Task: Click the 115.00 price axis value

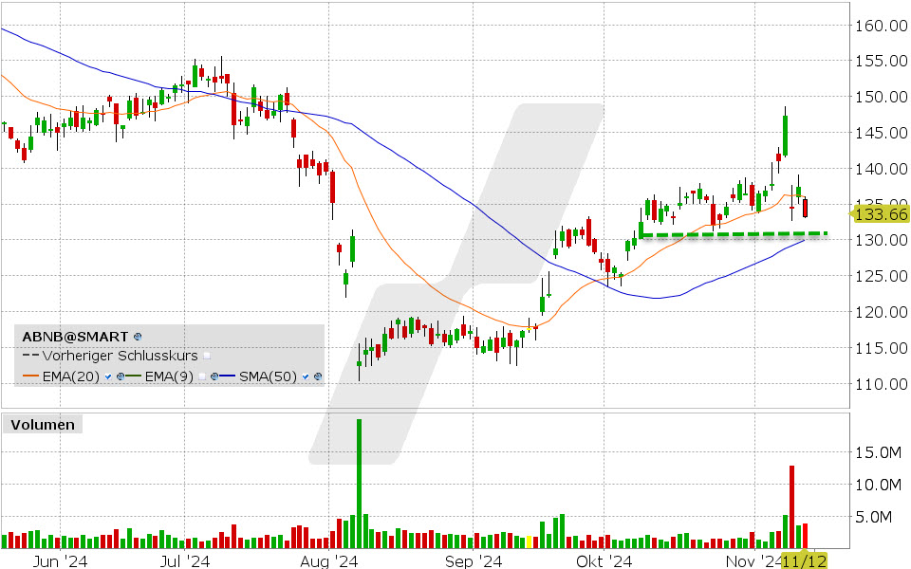Action: (x=882, y=348)
